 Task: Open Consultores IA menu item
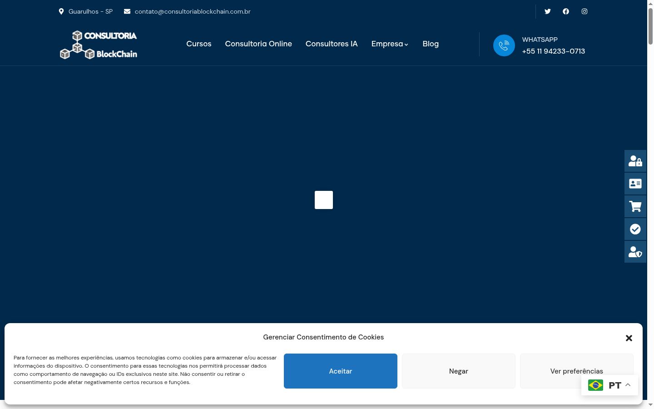click(332, 44)
